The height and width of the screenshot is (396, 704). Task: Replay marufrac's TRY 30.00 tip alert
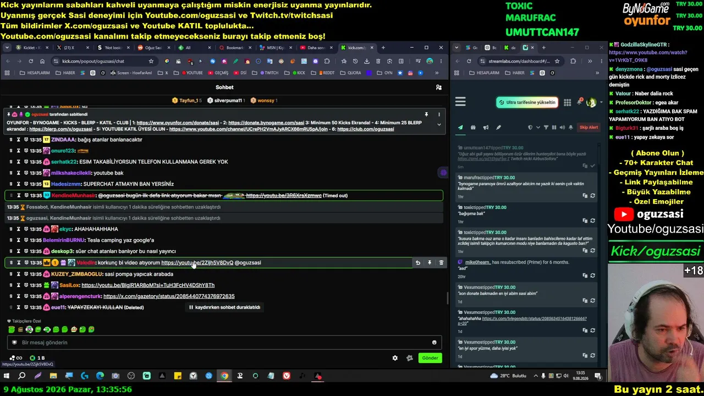(592, 196)
